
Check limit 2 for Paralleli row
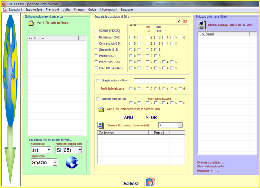[147, 56]
